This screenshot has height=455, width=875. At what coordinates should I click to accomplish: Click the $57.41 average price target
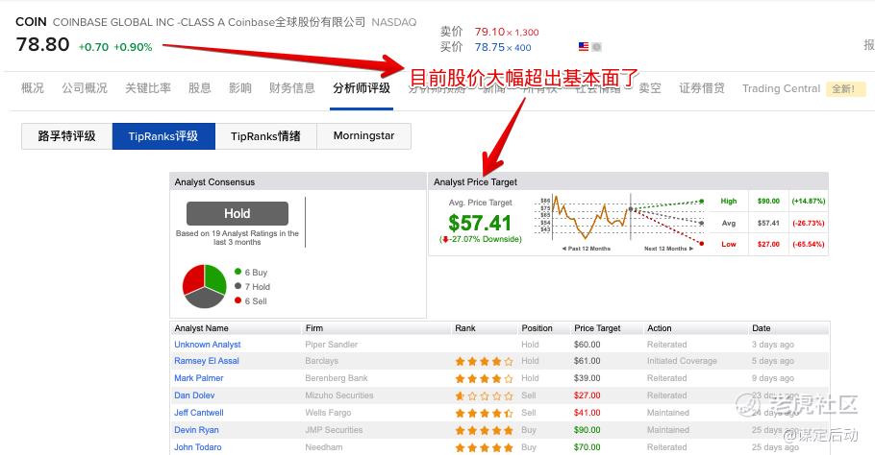(480, 224)
